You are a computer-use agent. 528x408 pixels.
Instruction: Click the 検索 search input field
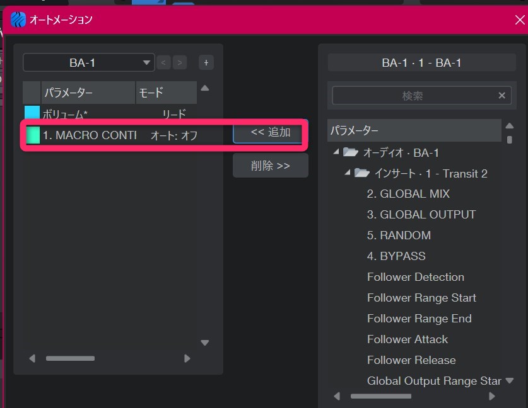[413, 96]
